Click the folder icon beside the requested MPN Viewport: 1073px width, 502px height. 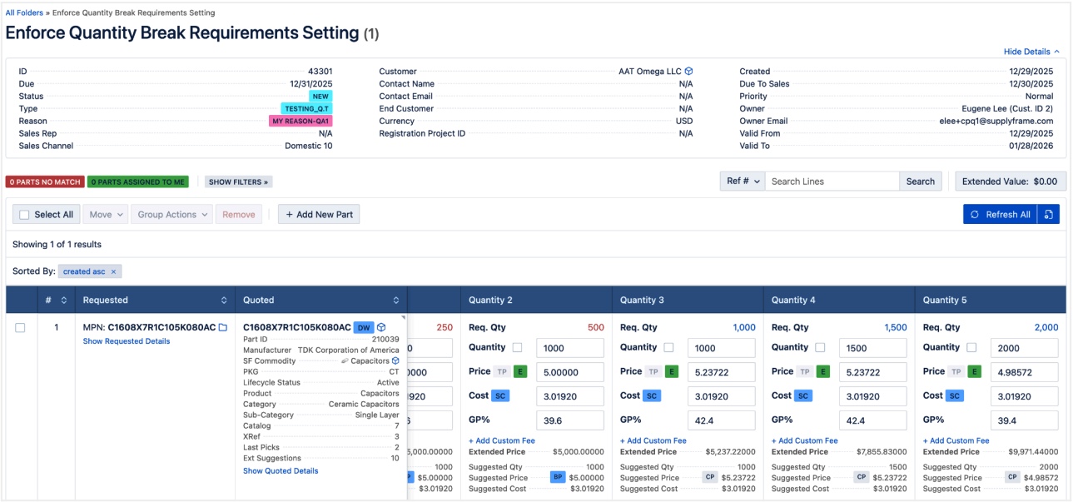pyautogui.click(x=223, y=328)
